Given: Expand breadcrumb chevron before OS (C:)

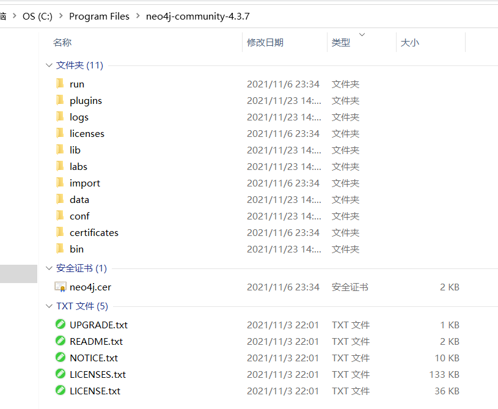Looking at the screenshot, I should (x=14, y=16).
